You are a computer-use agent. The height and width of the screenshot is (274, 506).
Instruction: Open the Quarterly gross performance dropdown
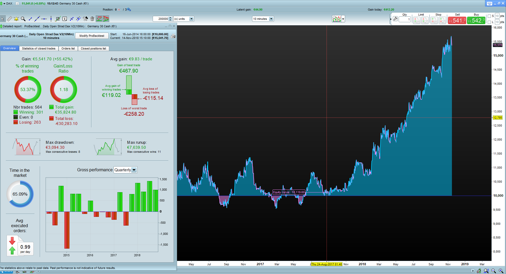click(134, 170)
